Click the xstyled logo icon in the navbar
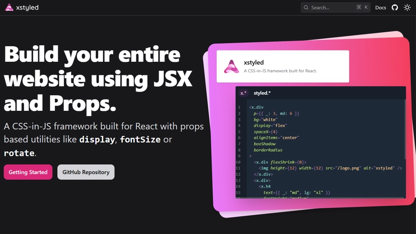Image resolution: width=416 pixels, height=234 pixels. (9, 7)
